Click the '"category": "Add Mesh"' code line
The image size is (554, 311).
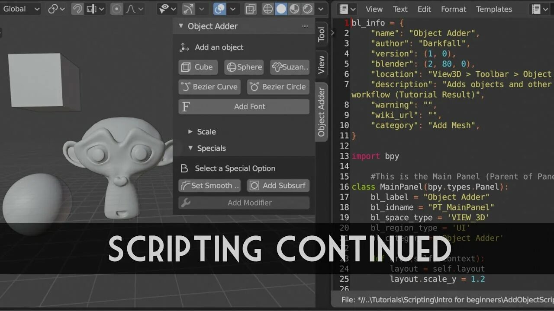425,126
